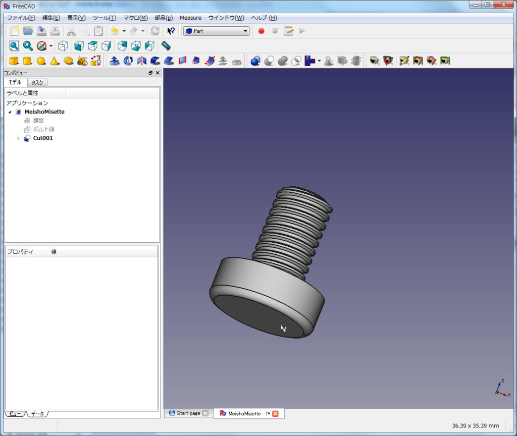Switch to the Start page tab
This screenshot has height=436, width=517.
[188, 413]
